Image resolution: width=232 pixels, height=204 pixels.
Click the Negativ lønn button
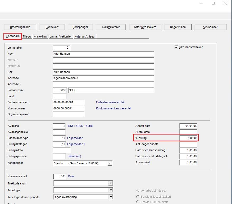pyautogui.click(x=178, y=27)
